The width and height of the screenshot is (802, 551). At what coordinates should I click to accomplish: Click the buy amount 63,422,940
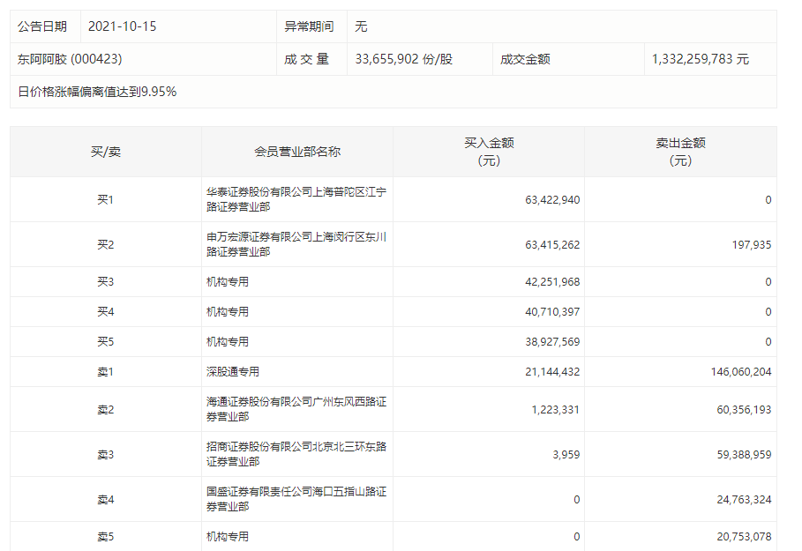click(x=552, y=200)
